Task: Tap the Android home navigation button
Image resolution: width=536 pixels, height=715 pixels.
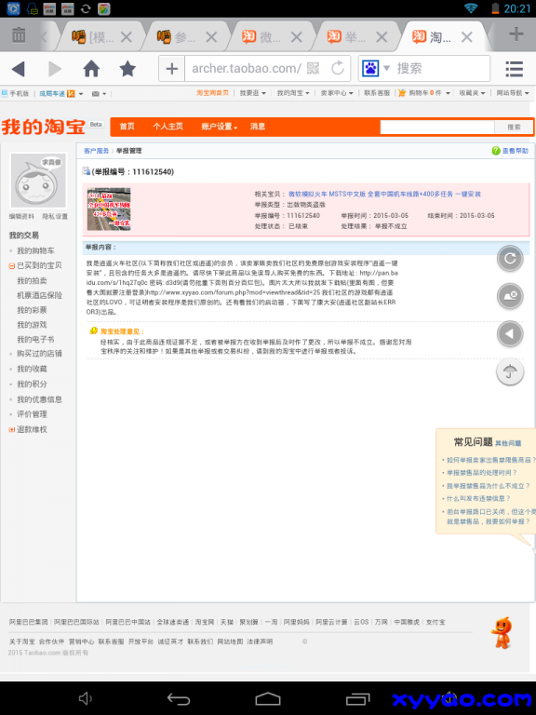Action: [x=268, y=698]
